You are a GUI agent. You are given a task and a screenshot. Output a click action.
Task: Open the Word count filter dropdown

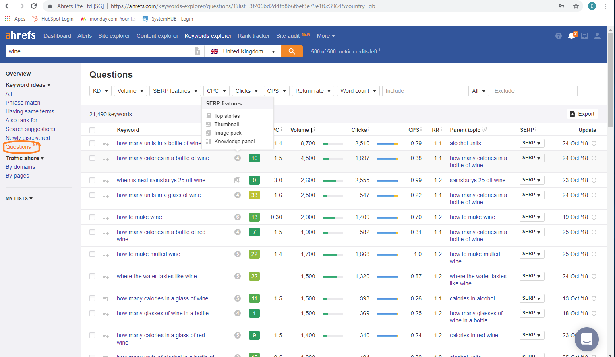coord(358,91)
